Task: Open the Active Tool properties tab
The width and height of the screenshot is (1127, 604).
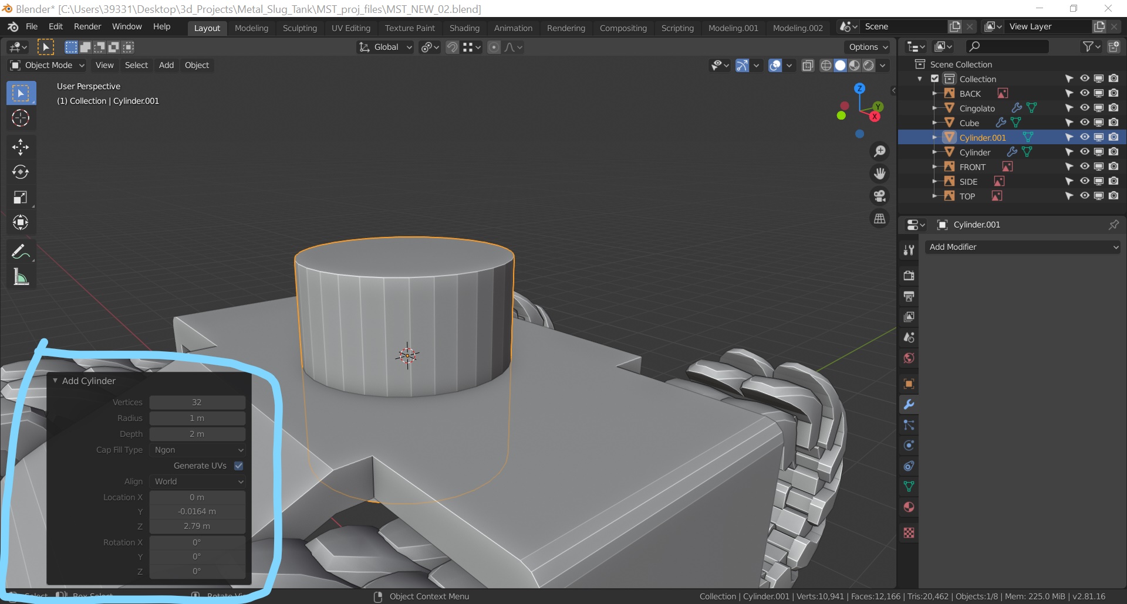Action: pos(909,250)
